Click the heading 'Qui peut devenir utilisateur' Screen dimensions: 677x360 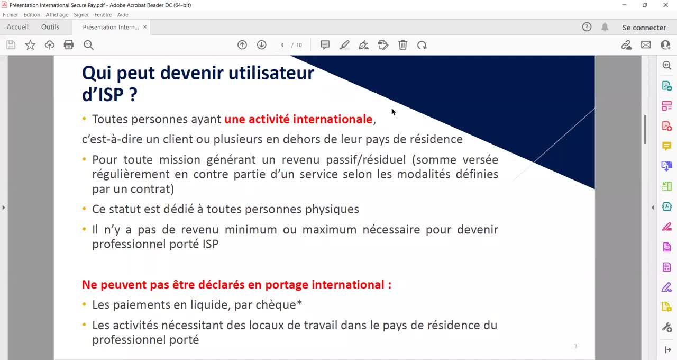[x=198, y=73]
